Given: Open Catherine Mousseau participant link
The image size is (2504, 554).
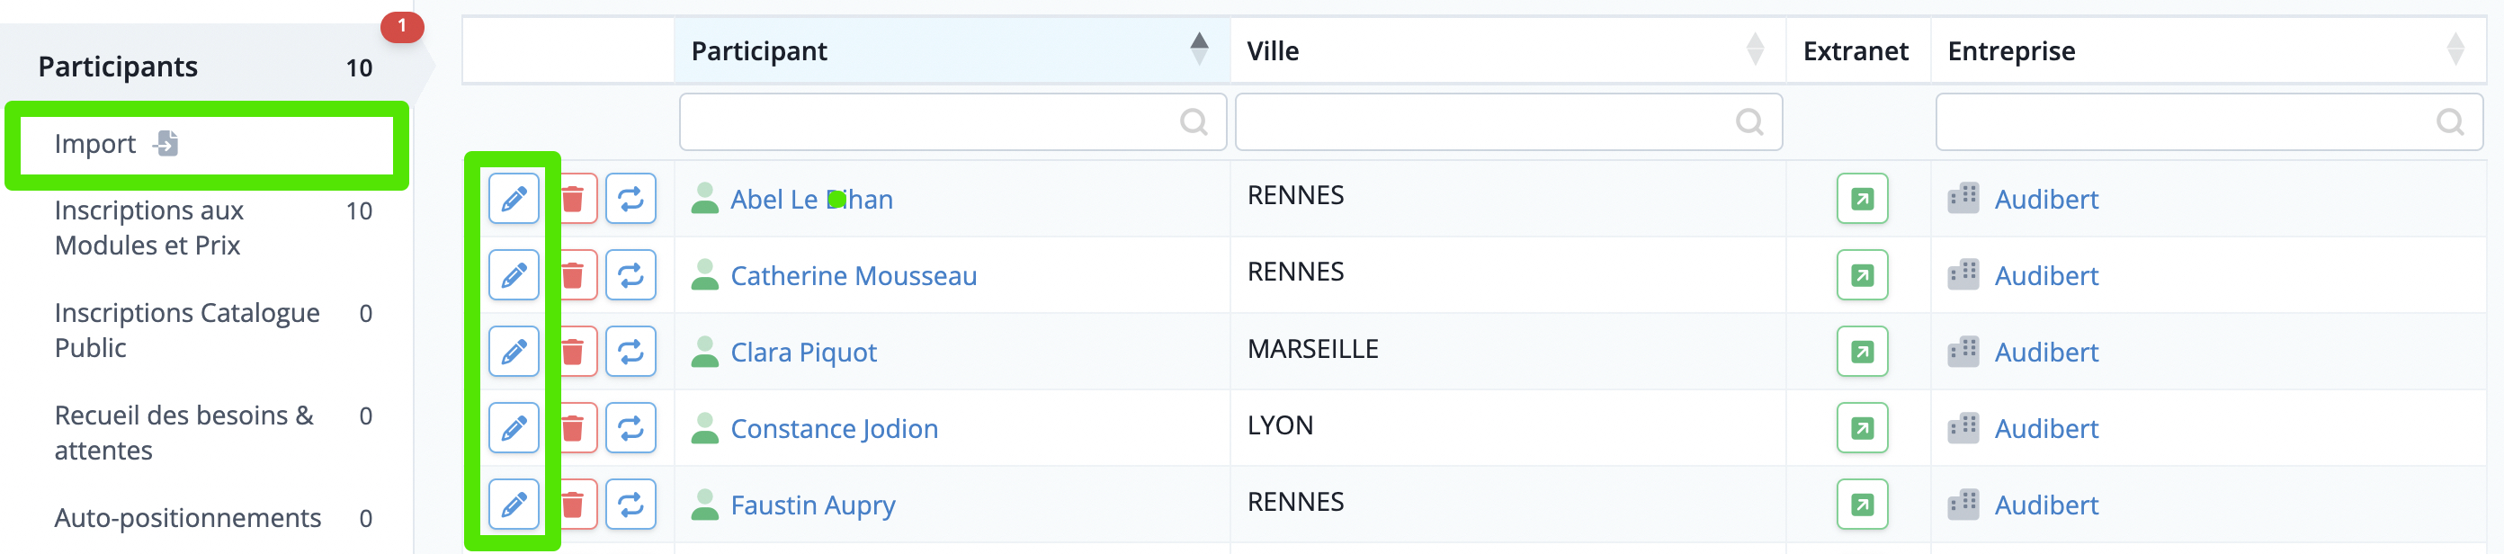Looking at the screenshot, I should pyautogui.click(x=854, y=276).
